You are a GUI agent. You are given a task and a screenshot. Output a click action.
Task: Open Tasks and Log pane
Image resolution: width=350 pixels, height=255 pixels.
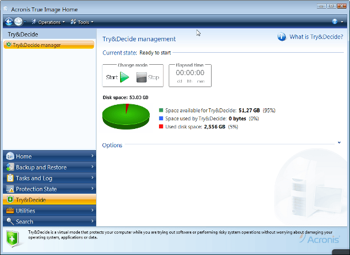pyautogui.click(x=50, y=178)
